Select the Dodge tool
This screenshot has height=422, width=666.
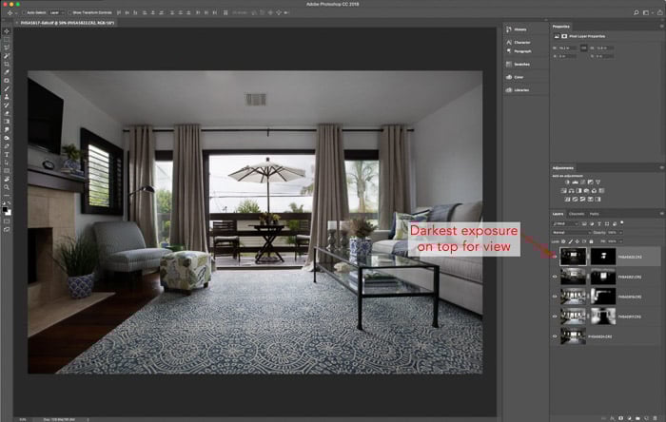[7, 138]
